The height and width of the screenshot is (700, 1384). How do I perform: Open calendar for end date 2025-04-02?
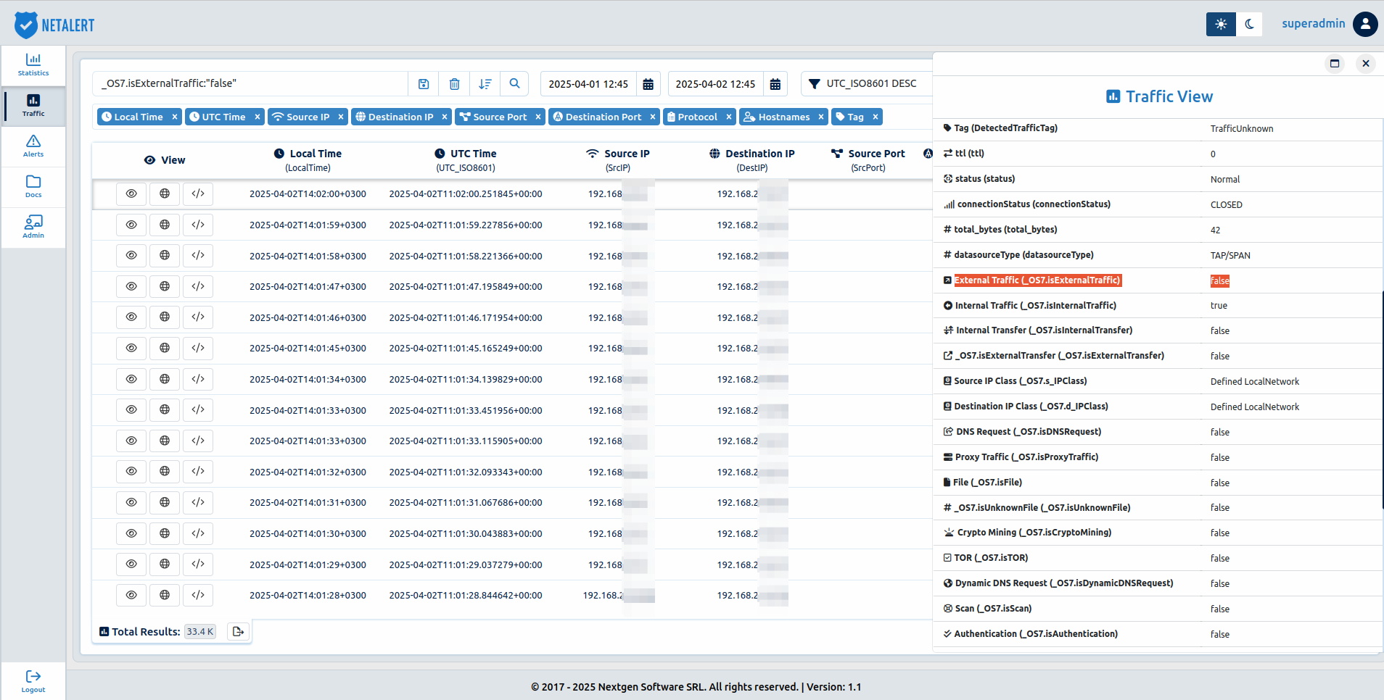pos(775,84)
